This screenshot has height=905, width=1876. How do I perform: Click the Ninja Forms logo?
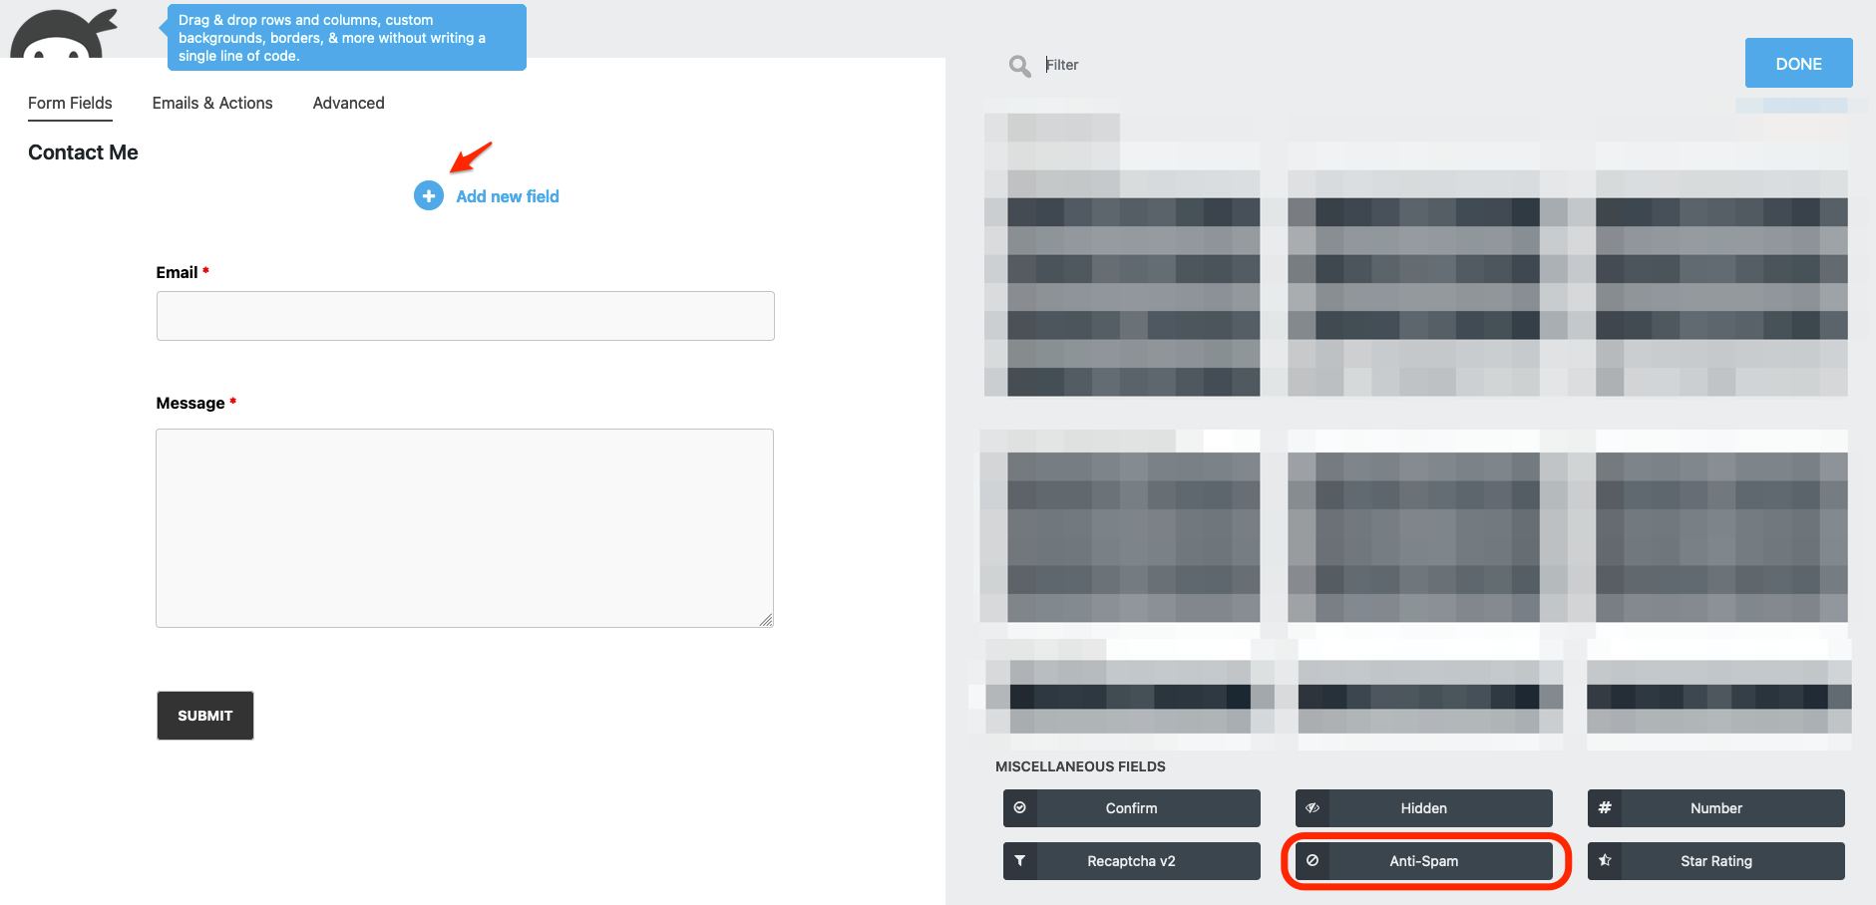[x=64, y=33]
